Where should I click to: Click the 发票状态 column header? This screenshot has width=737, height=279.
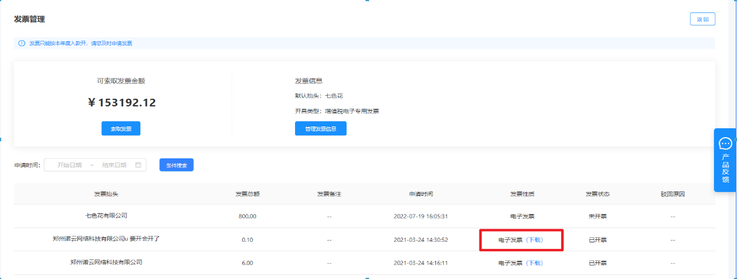597,194
